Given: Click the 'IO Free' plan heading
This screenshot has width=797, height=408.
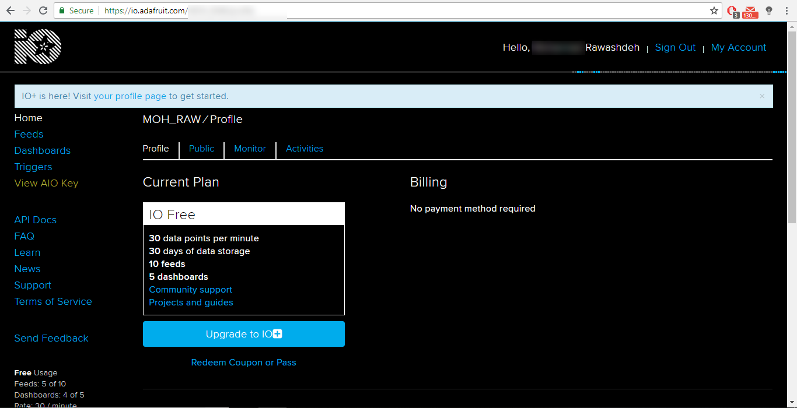Looking at the screenshot, I should [x=172, y=214].
